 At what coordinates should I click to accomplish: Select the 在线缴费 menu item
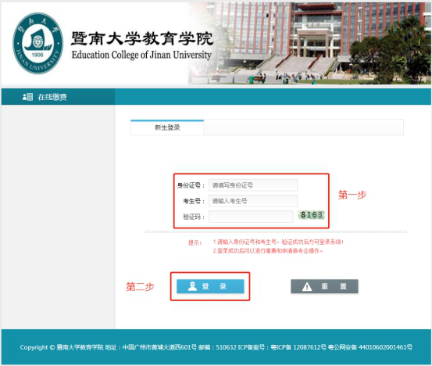[x=52, y=97]
